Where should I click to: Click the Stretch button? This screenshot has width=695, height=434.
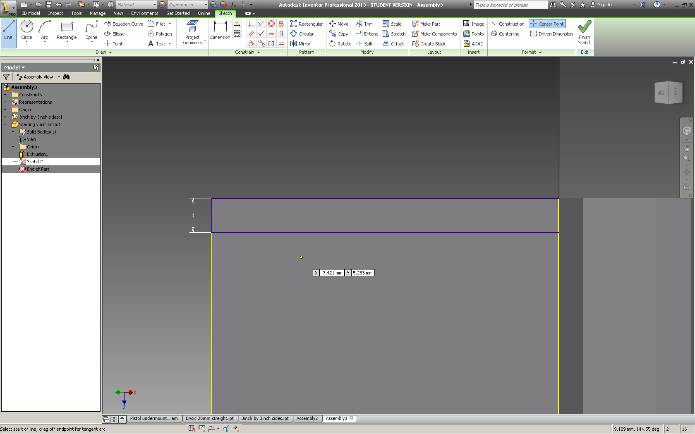click(x=394, y=34)
